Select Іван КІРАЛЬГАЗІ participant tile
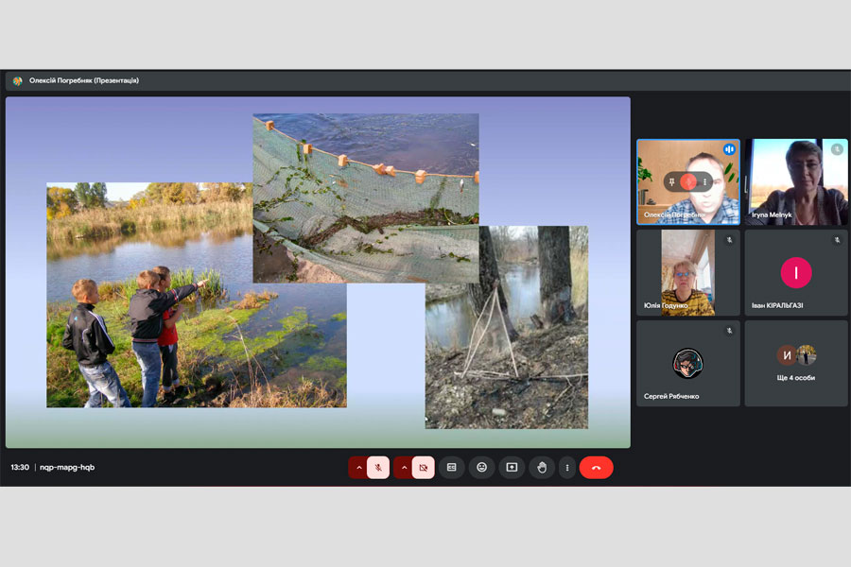Viewport: 851px width, 567px height. pos(796,272)
